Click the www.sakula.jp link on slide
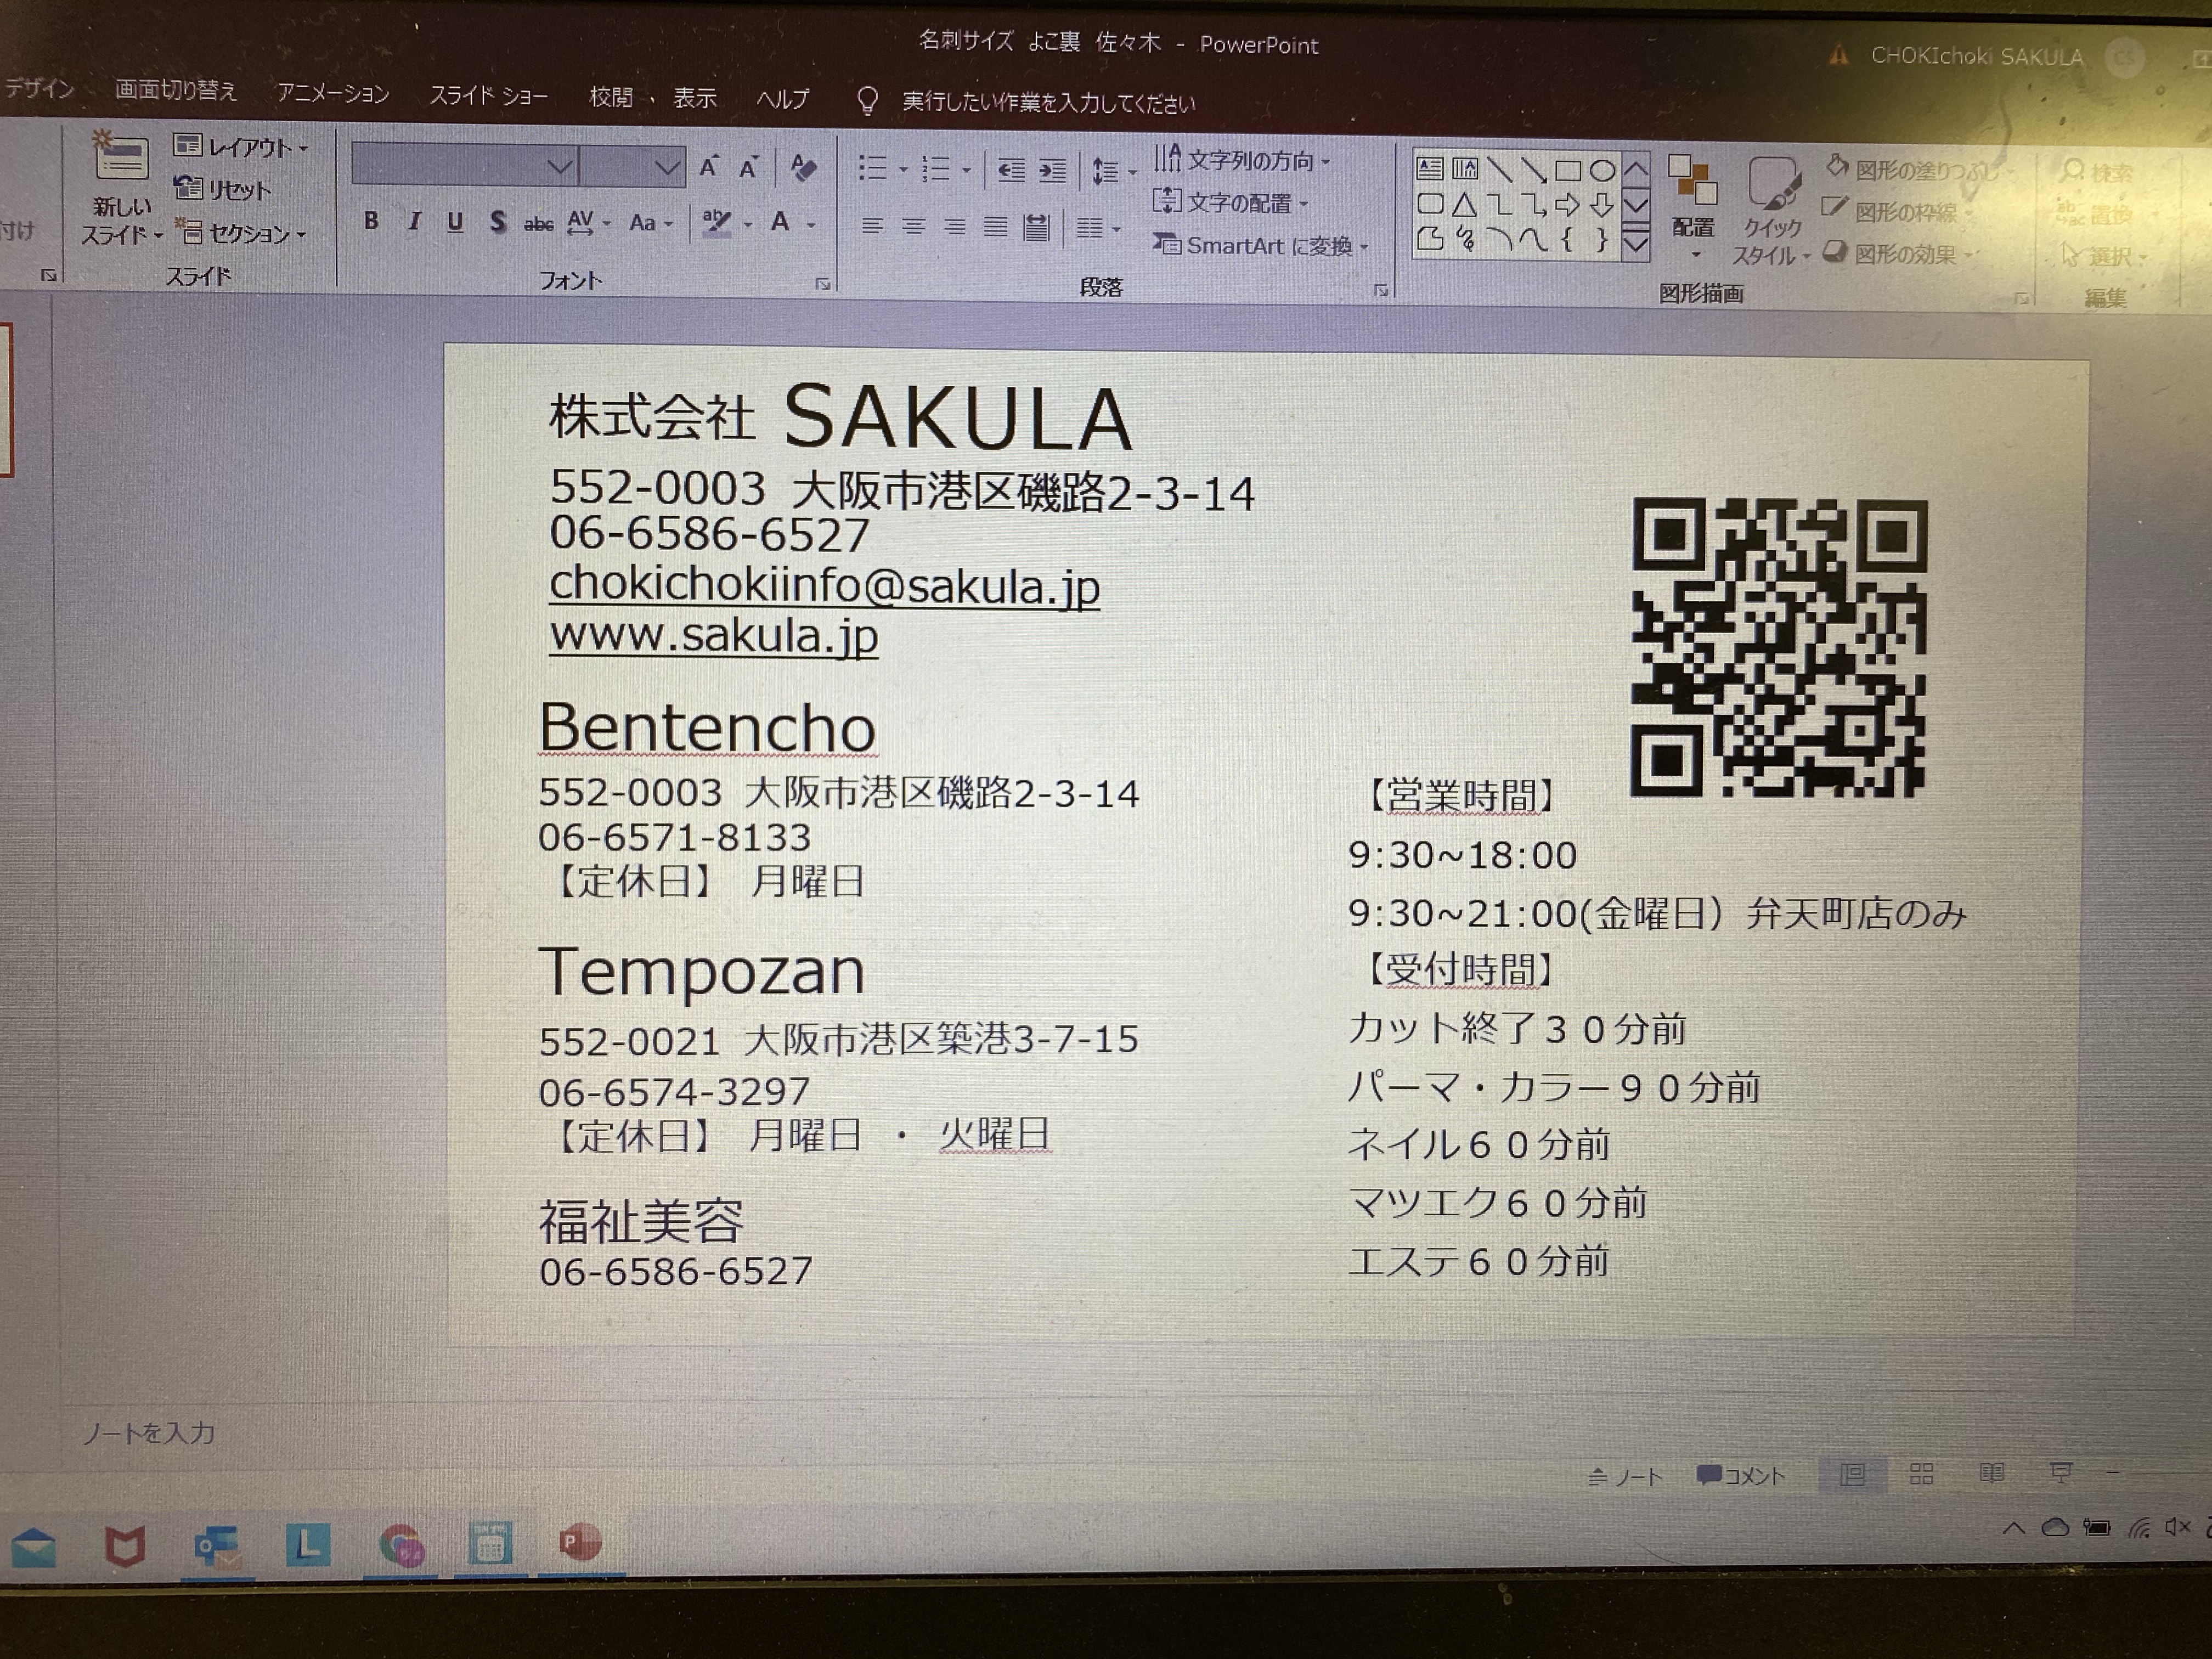This screenshot has height=1659, width=2212. 713,636
